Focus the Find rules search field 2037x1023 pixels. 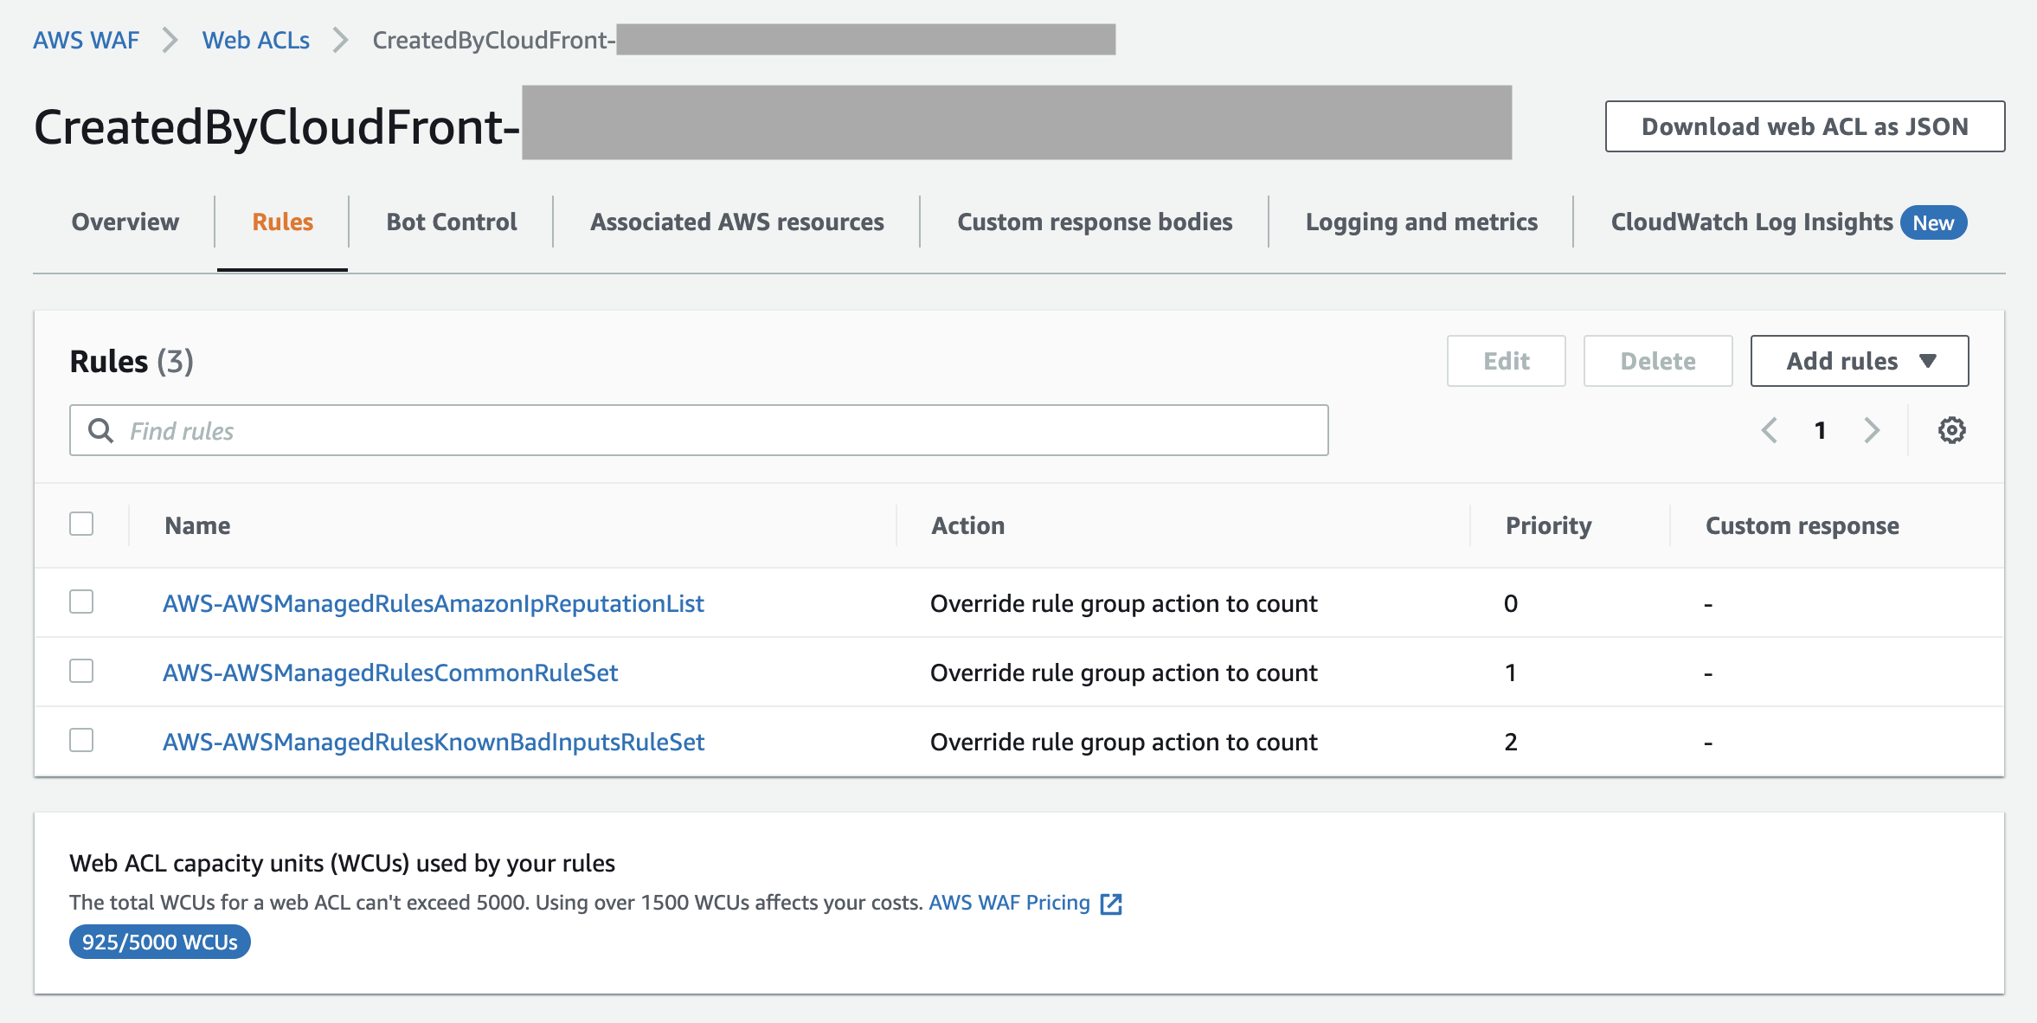pyautogui.click(x=699, y=430)
